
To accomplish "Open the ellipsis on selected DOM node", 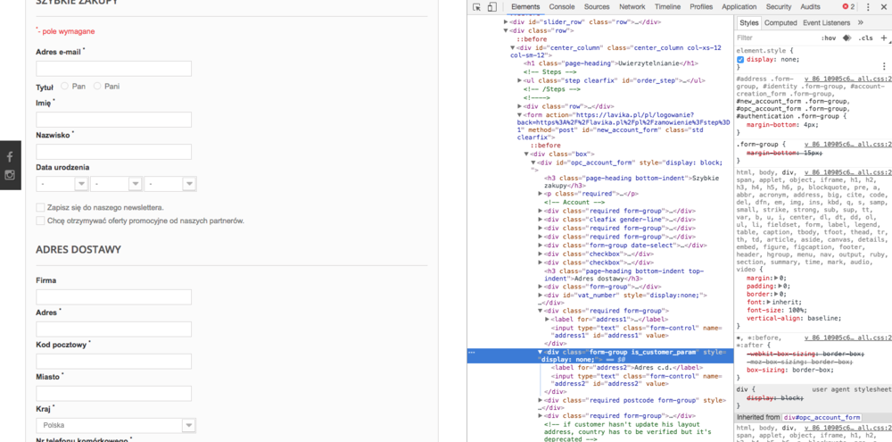I will click(472, 353).
